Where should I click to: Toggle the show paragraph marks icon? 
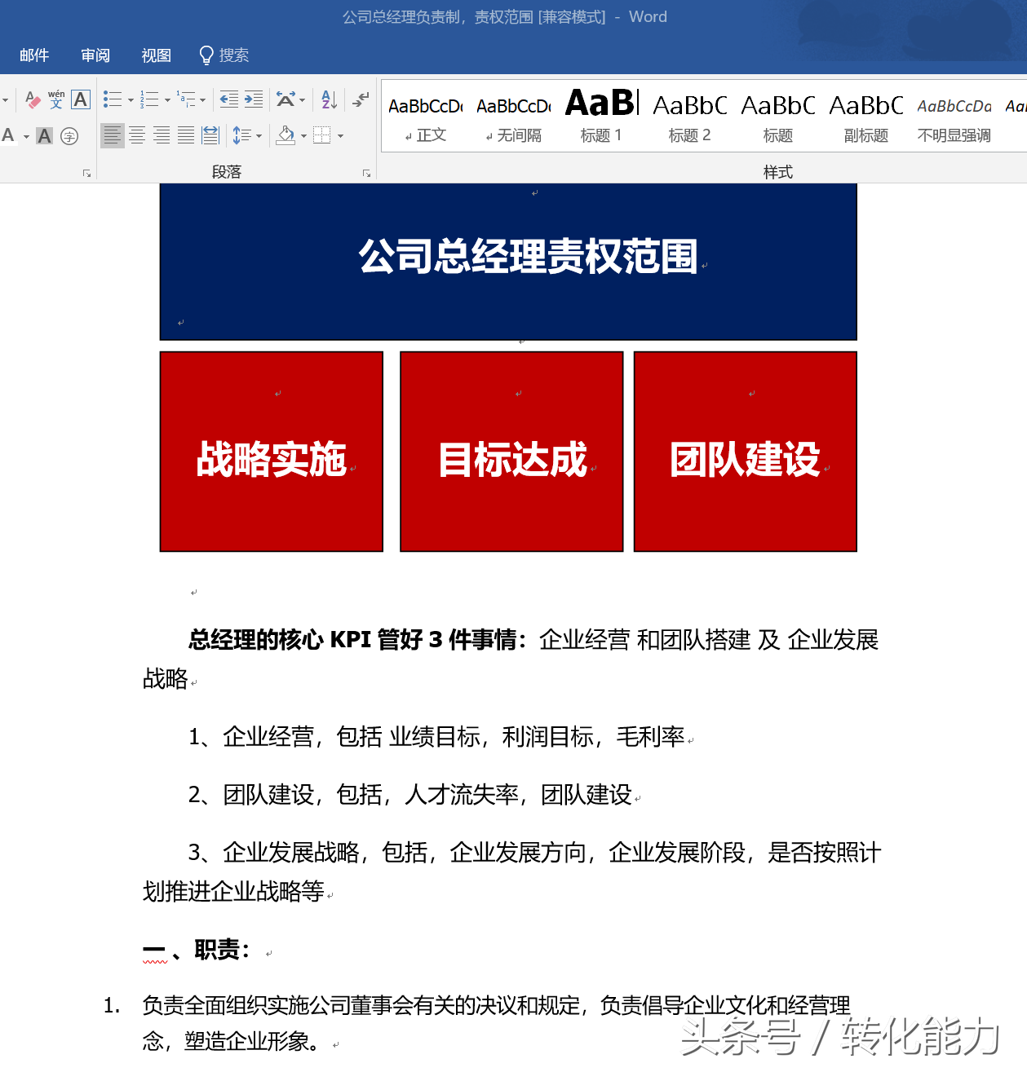point(359,99)
